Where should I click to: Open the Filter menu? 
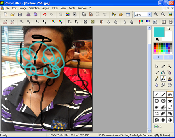tap(55, 8)
